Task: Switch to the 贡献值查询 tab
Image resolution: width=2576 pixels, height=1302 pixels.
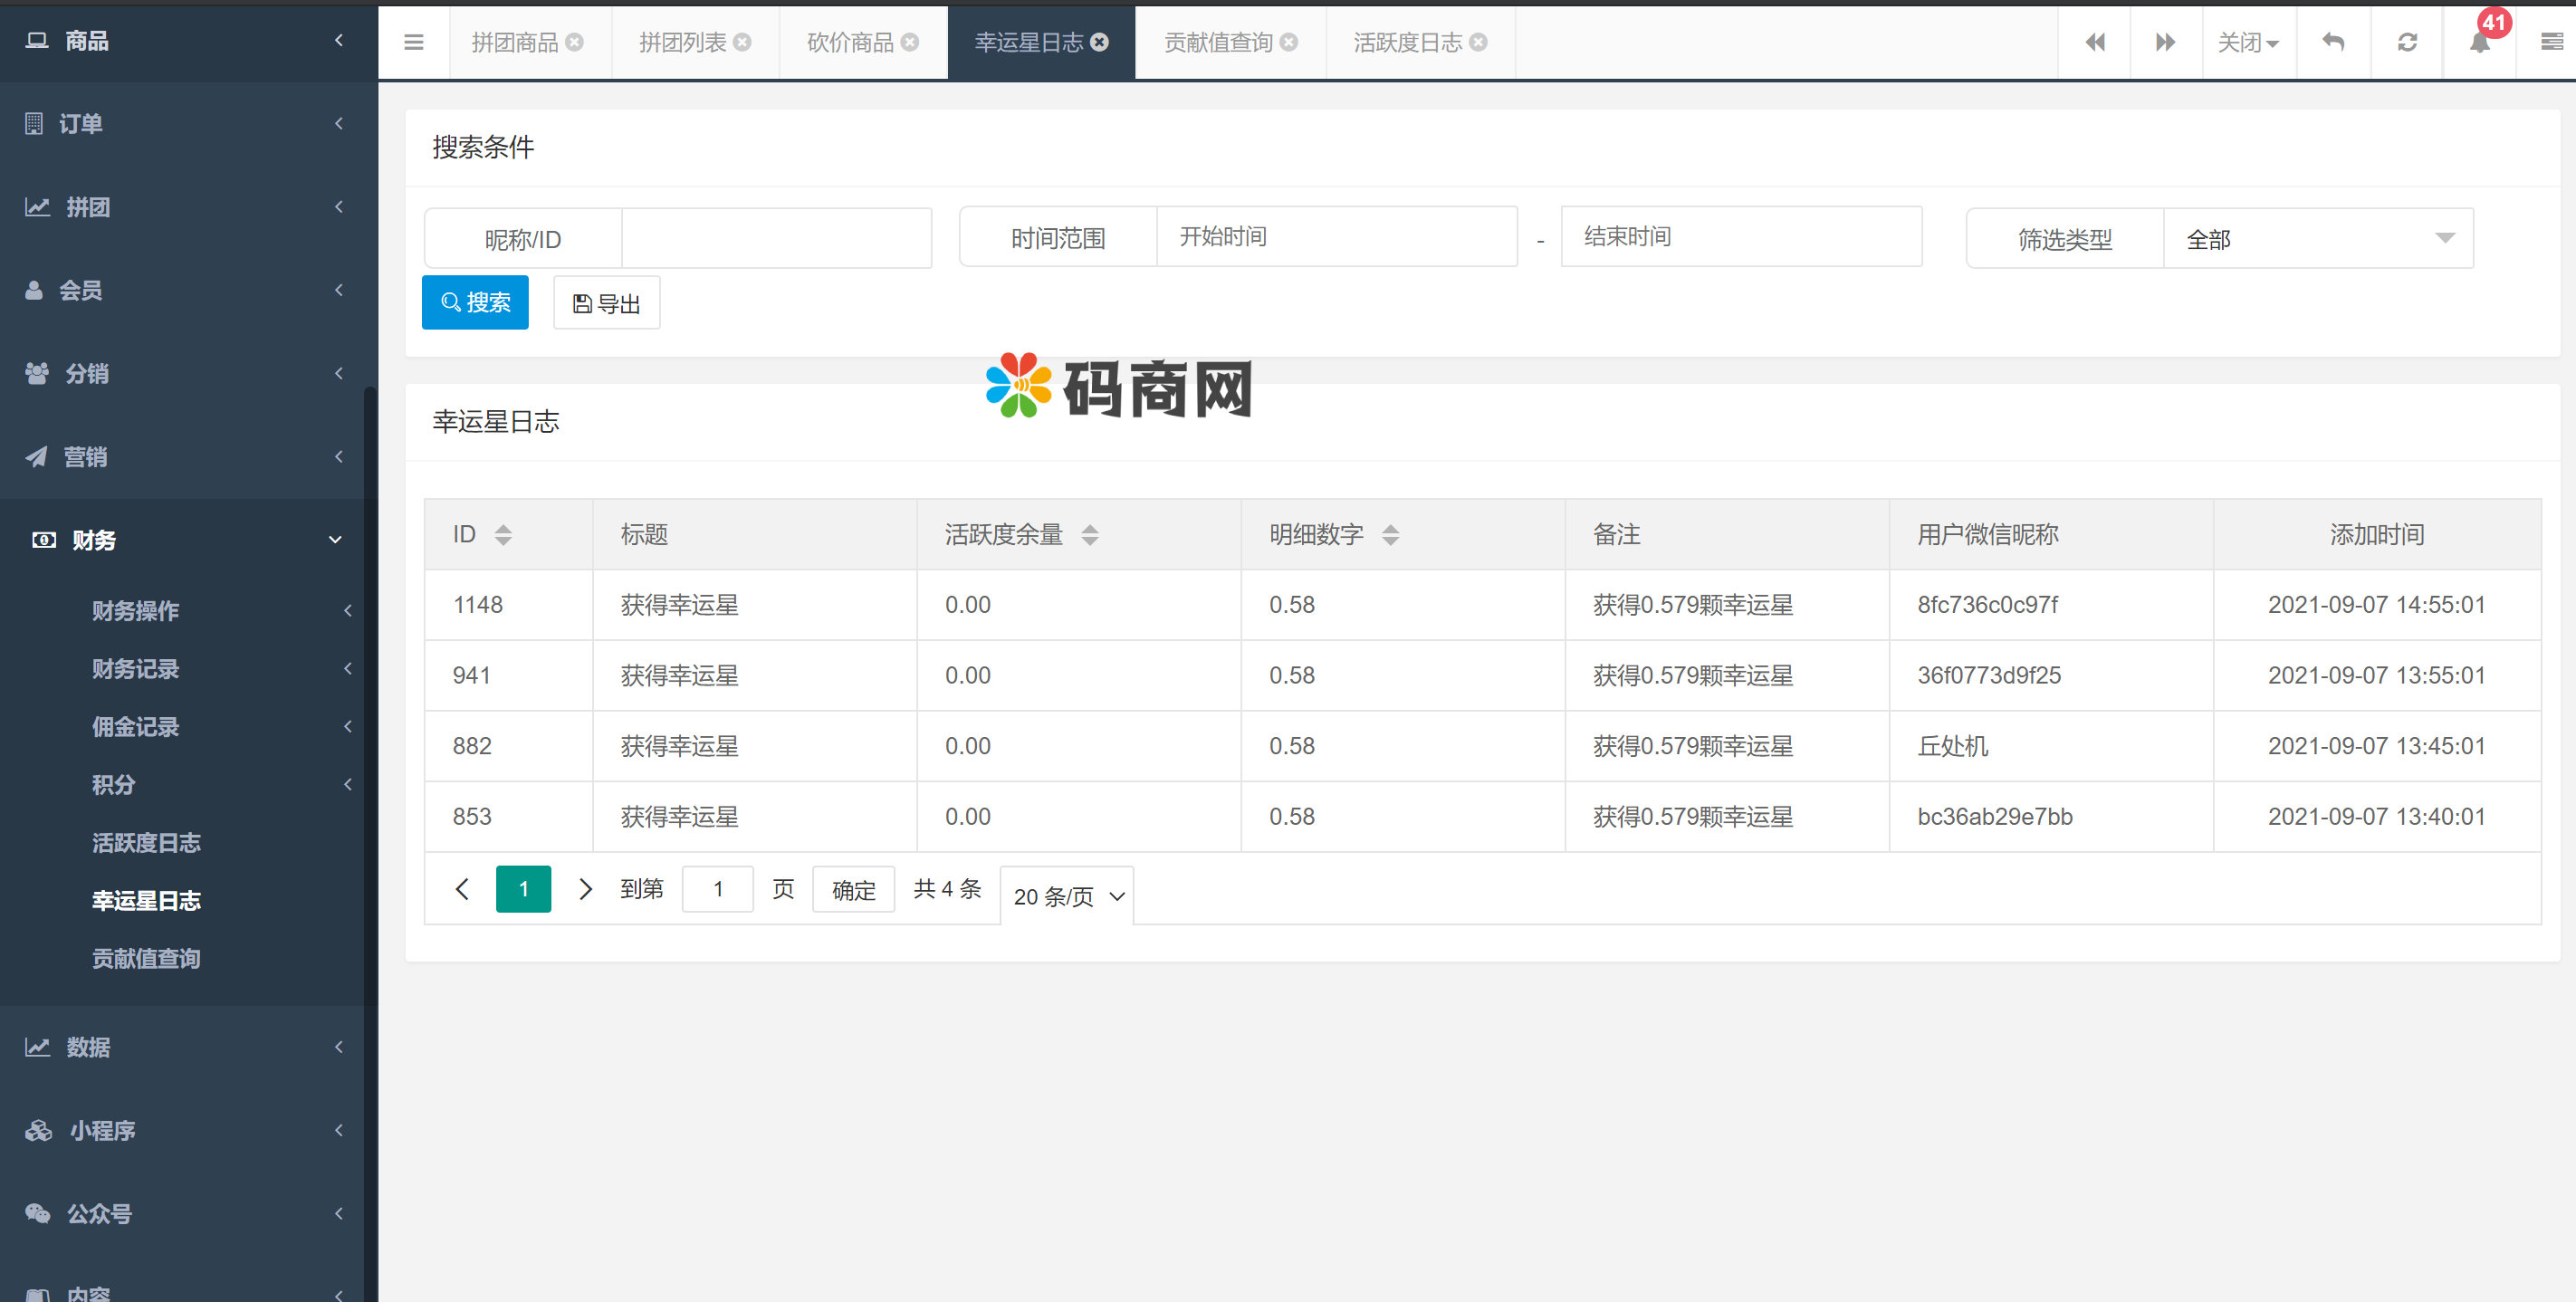Action: tap(1218, 42)
